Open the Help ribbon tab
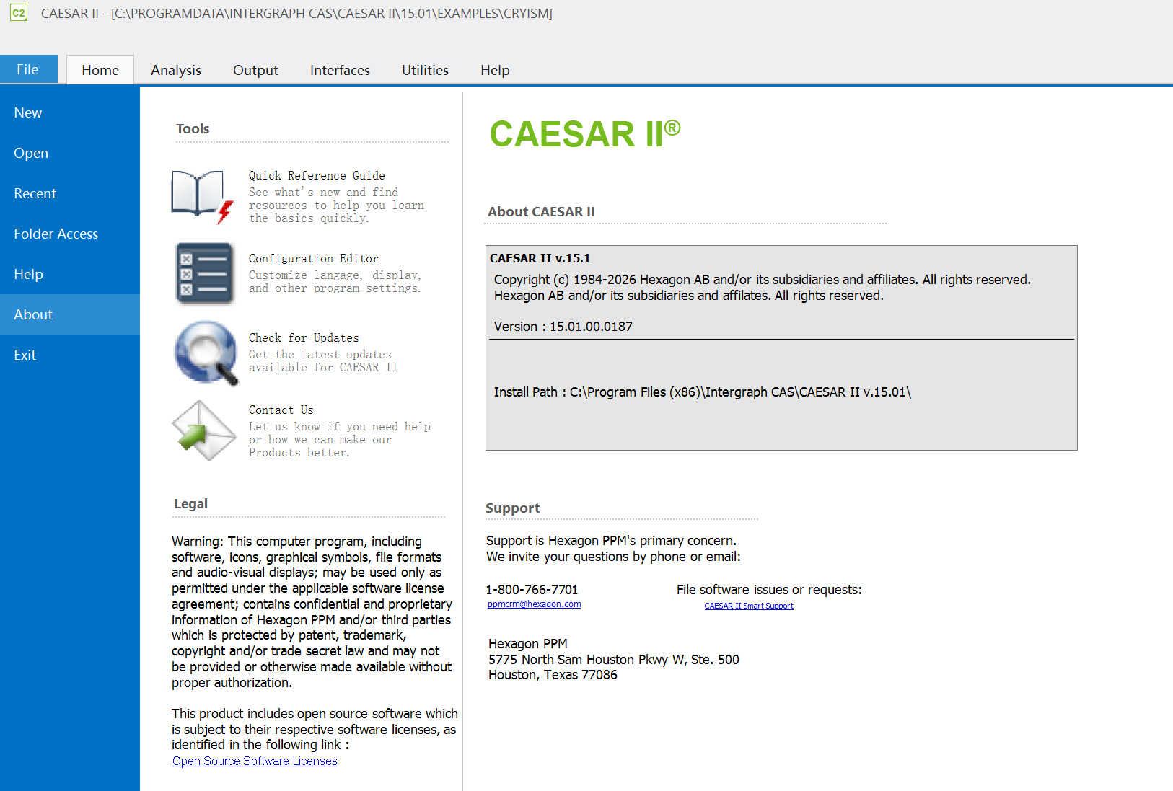 coord(495,70)
